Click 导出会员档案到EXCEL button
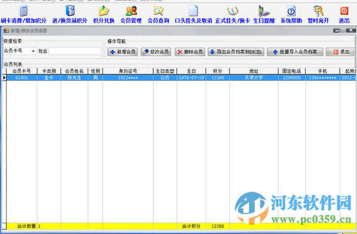The width and height of the screenshot is (357, 234). point(236,52)
